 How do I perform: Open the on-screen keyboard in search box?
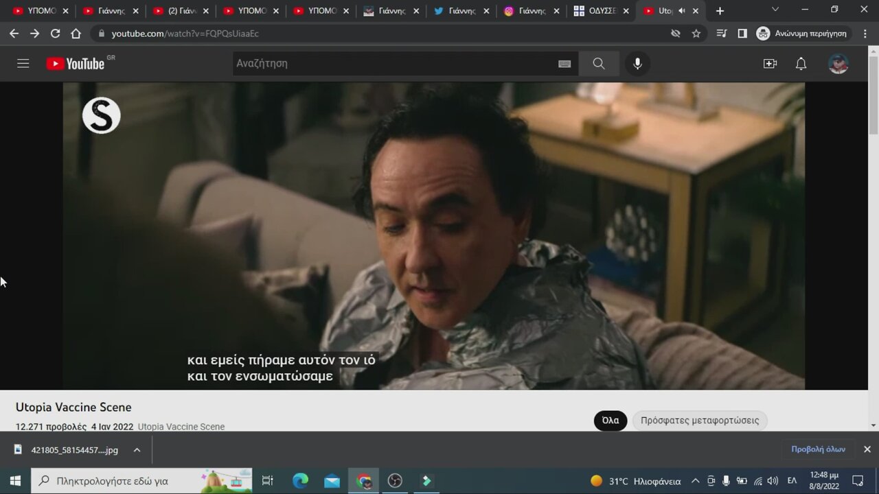pos(564,64)
